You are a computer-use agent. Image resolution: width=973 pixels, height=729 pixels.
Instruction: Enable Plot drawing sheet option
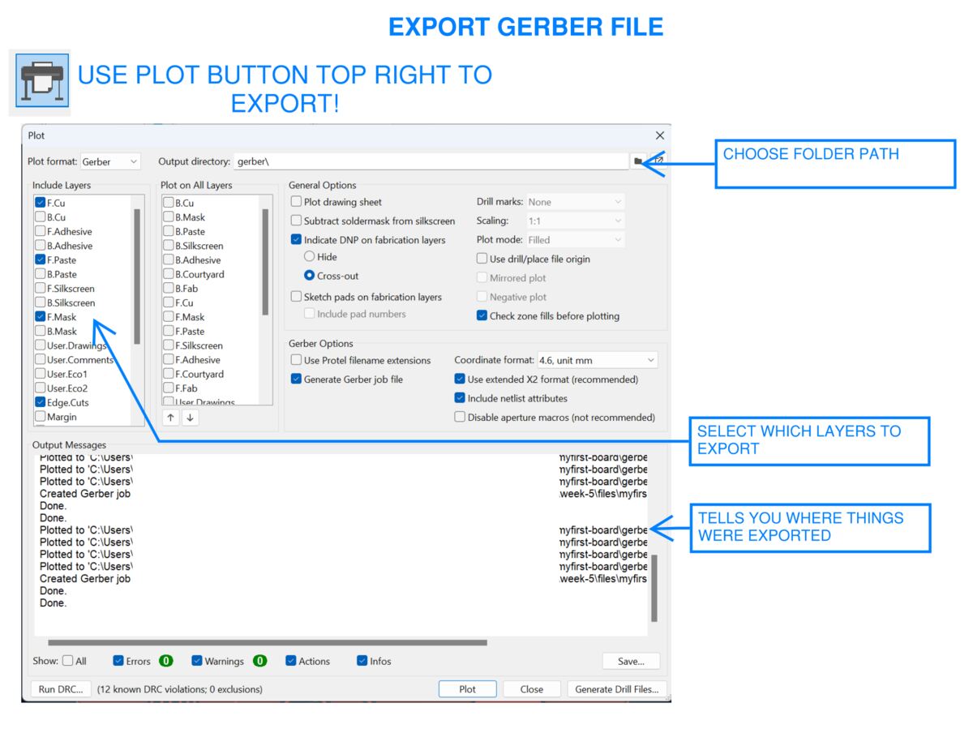coord(296,201)
